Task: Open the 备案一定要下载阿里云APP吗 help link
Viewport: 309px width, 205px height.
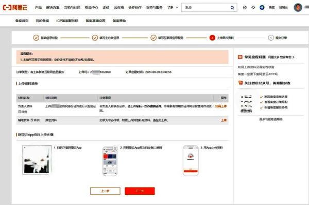Action: [257, 74]
